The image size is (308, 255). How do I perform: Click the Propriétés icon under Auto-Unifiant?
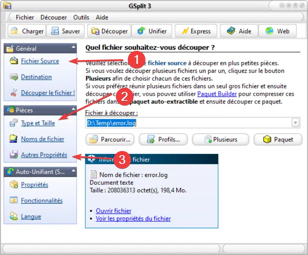point(14,184)
